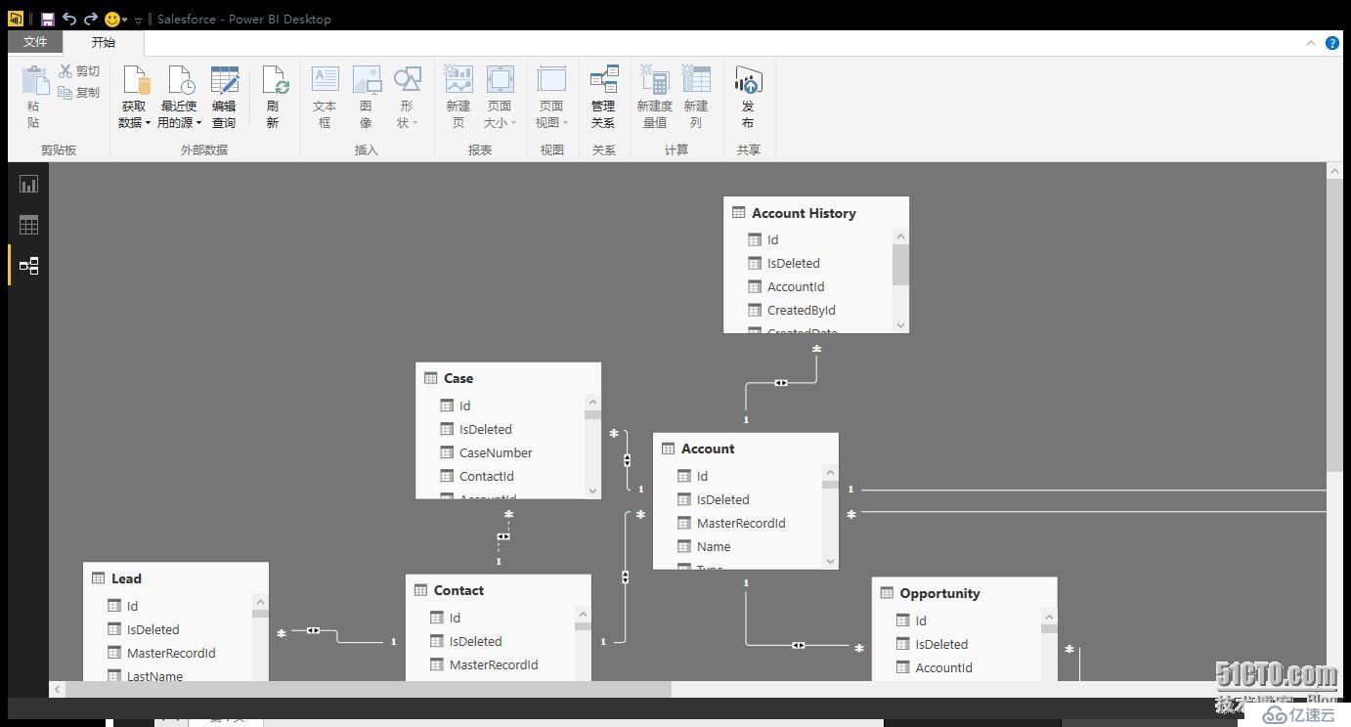This screenshot has height=727, width=1351.
Task: Insert a 文本框 text box
Action: pyautogui.click(x=325, y=97)
